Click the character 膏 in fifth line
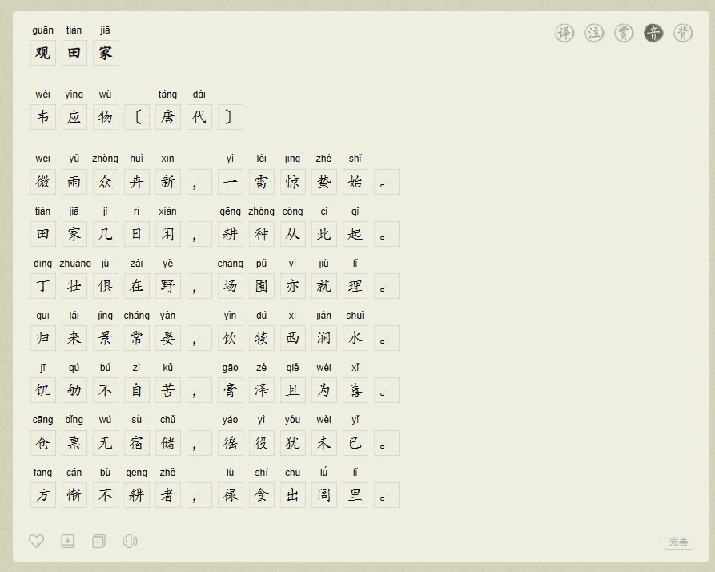The width and height of the screenshot is (715, 572). [230, 390]
